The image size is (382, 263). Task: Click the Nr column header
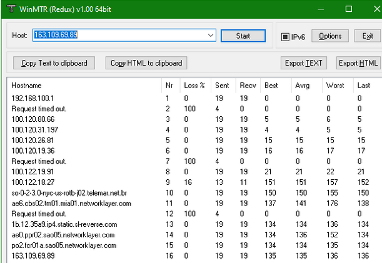[x=171, y=86]
